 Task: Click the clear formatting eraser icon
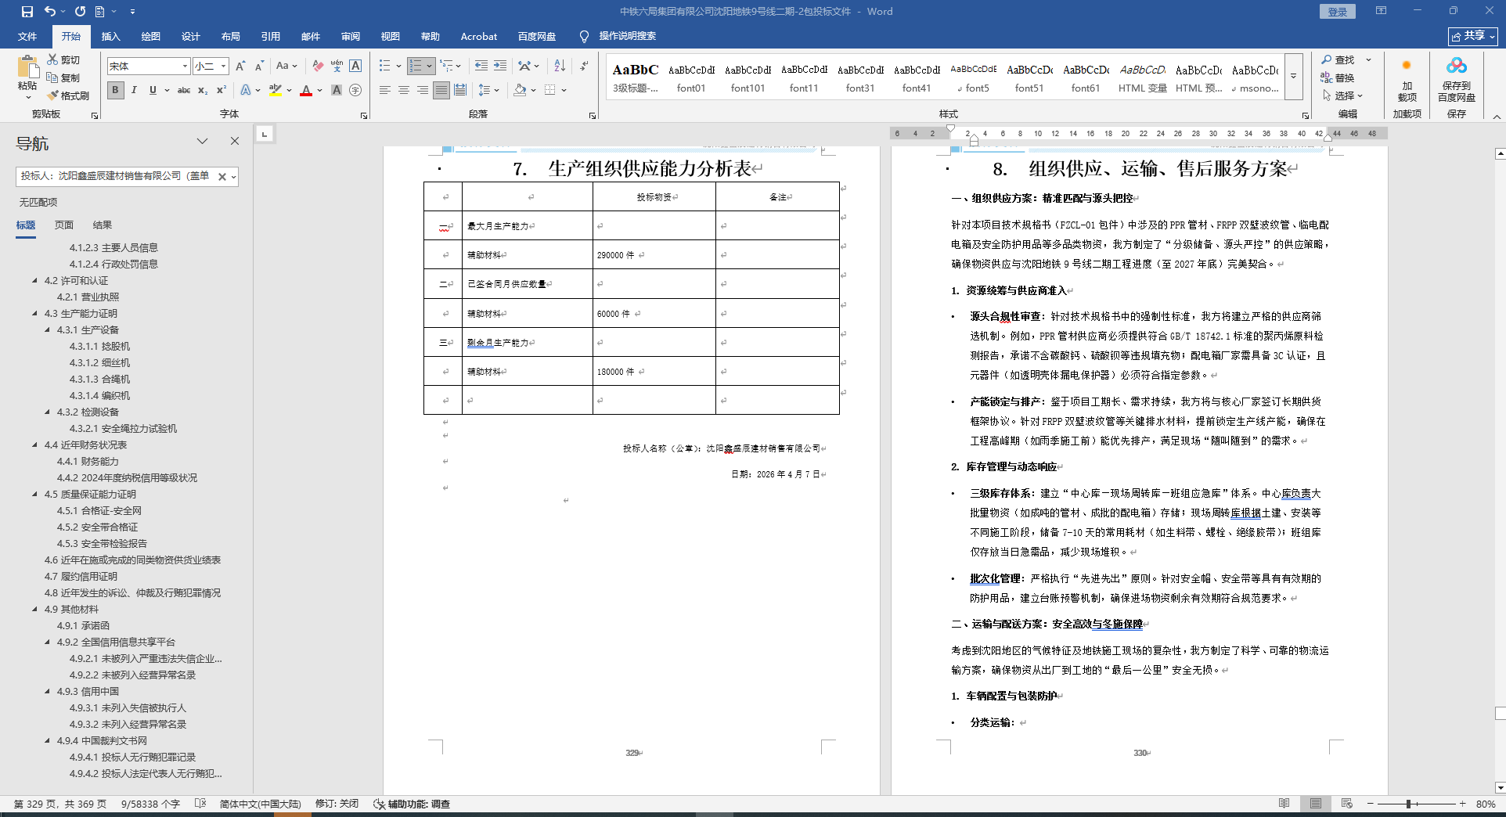tap(318, 66)
